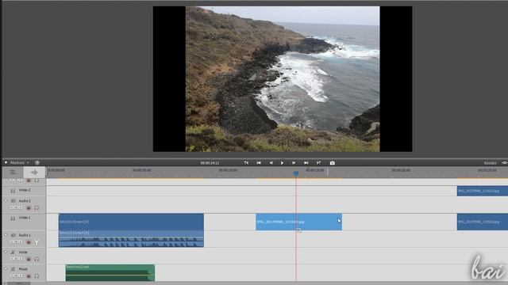Select the rightmost jpg clip on Video 1
Screen dimensions: 508x285
point(483,222)
